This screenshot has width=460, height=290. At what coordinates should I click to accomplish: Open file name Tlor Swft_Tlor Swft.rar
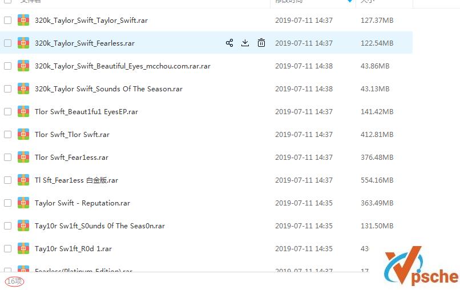(72, 134)
